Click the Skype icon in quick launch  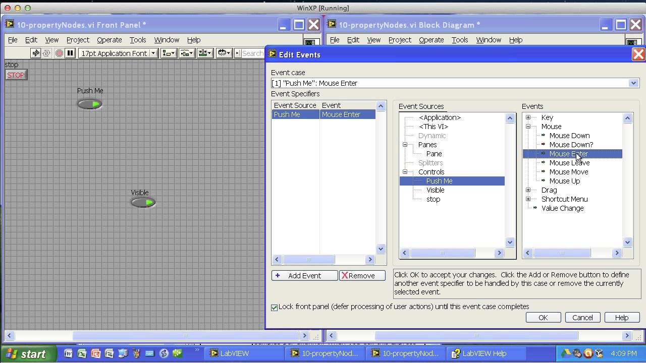point(164,353)
